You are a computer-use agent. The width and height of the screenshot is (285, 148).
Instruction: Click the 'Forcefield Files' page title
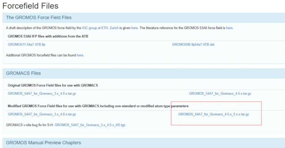30,6
